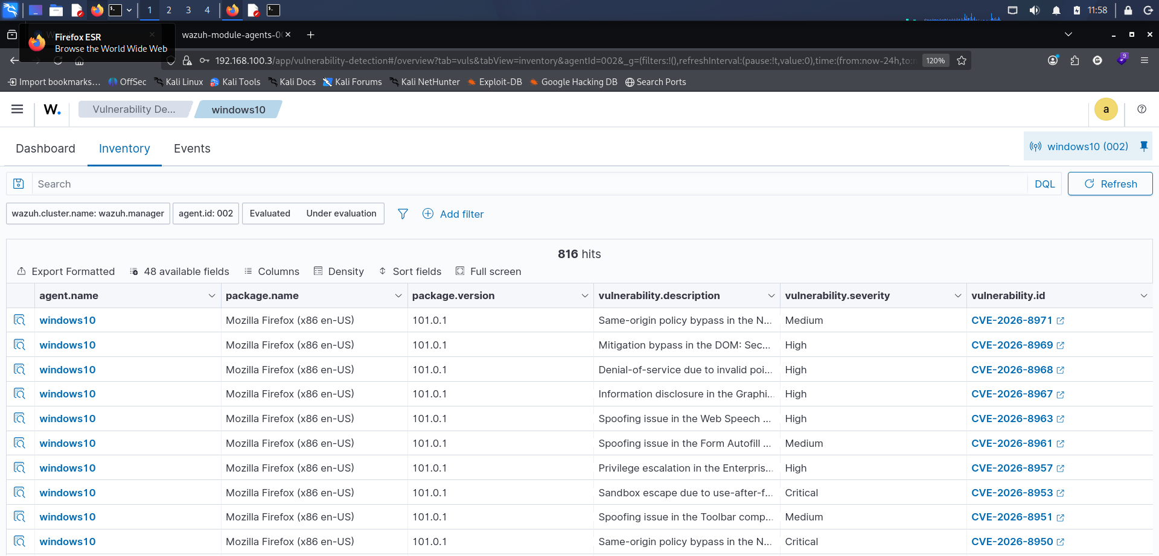Inspect document details for CVE-2026-8957 row
Screen dimensions: 1159x556
(x=19, y=468)
